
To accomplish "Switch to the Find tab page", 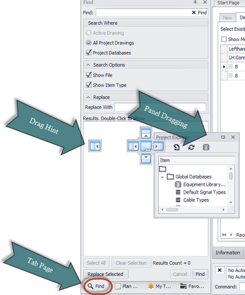I will point(96,286).
